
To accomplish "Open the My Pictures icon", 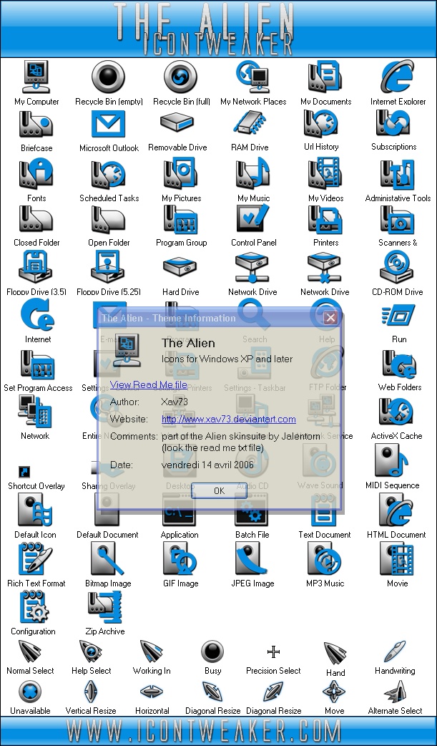I will click(x=181, y=174).
